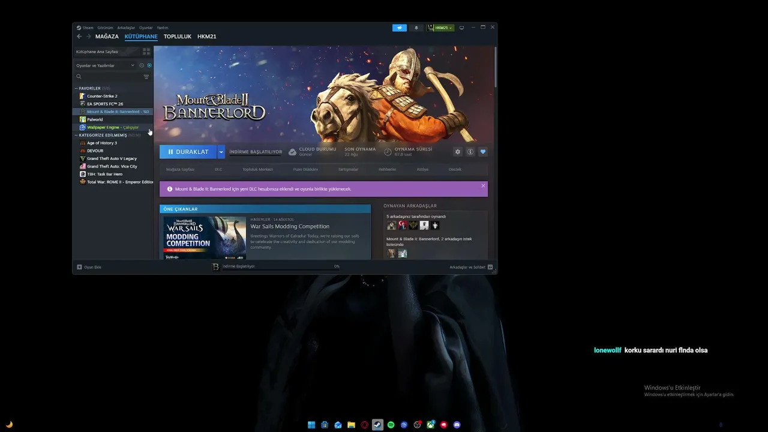
Task: Open the announcements megaphone button
Action: click(x=400, y=28)
